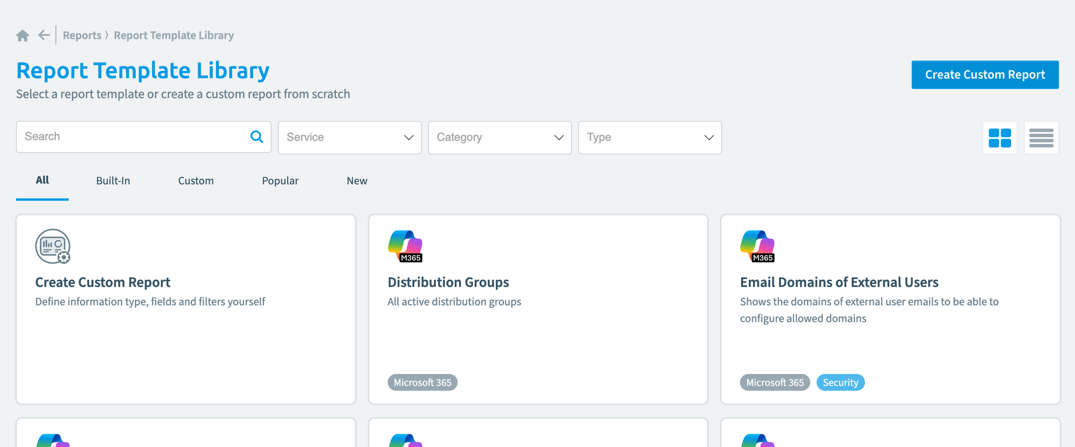The height and width of the screenshot is (447, 1075).
Task: Click the Report Template Library breadcrumb
Action: point(174,35)
